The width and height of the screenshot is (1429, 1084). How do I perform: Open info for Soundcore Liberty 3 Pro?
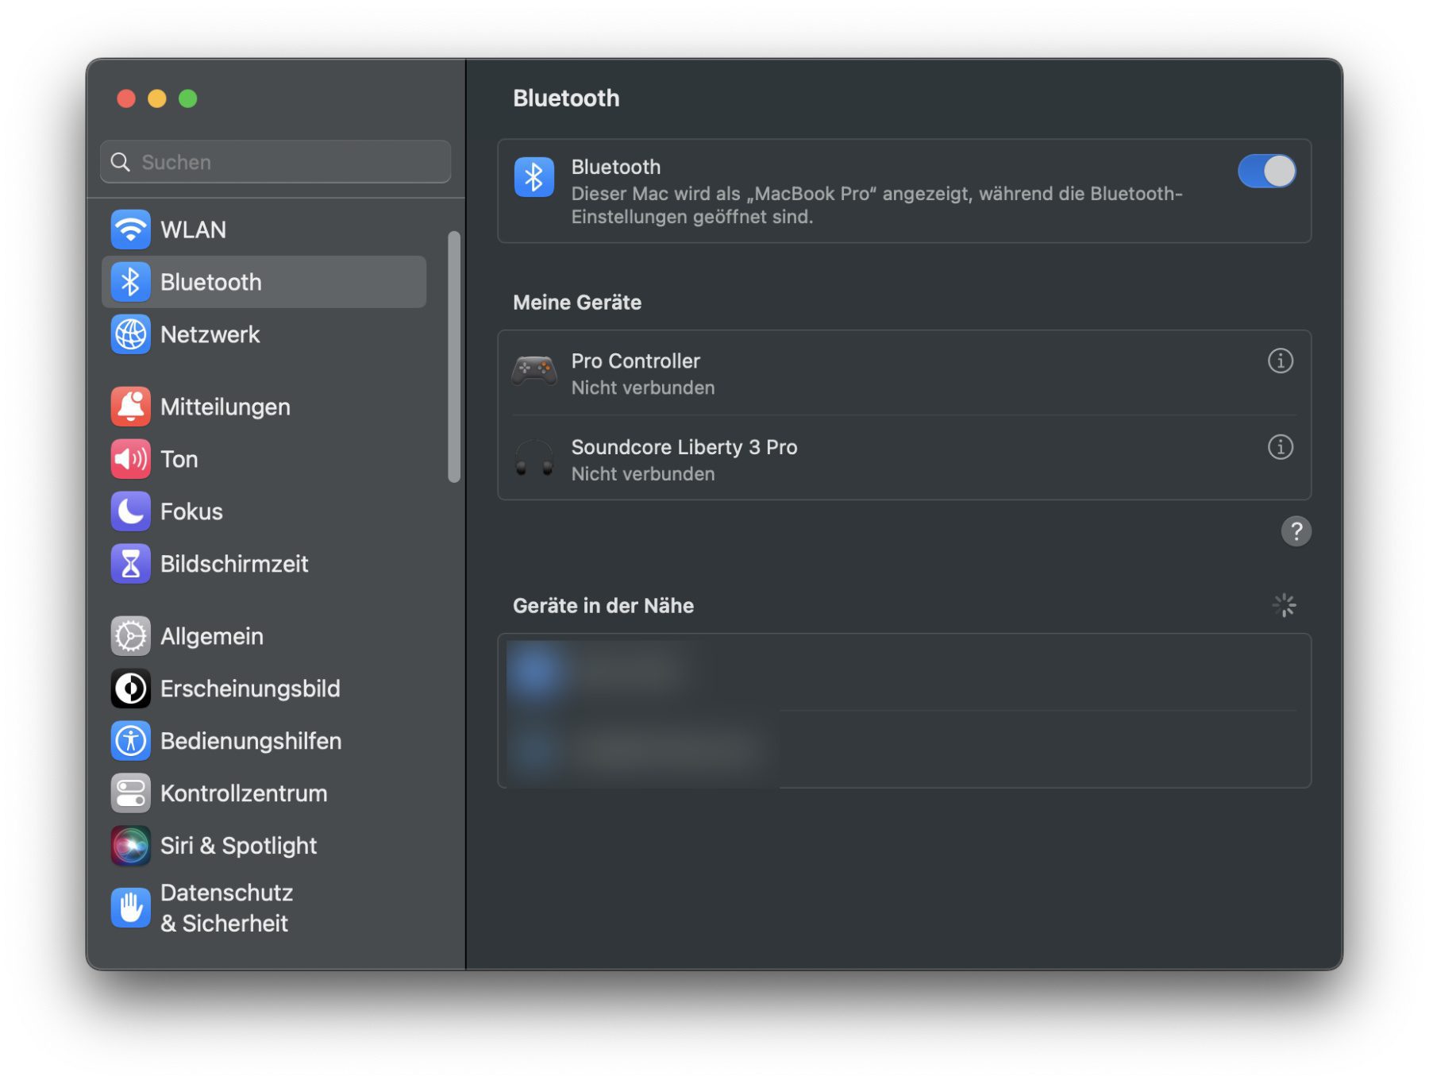(x=1280, y=447)
